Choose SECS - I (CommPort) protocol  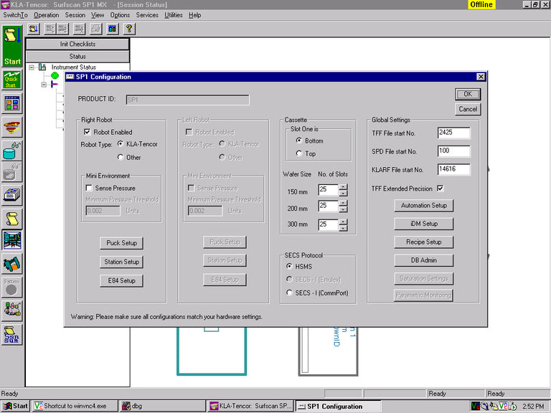point(289,293)
